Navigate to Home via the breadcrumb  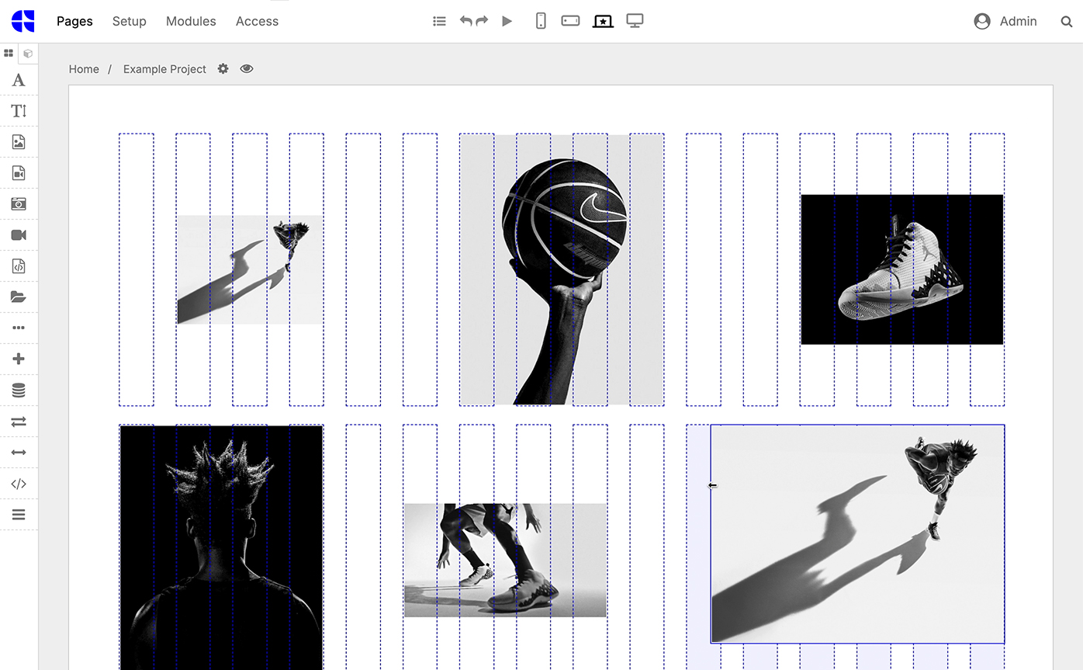point(84,69)
